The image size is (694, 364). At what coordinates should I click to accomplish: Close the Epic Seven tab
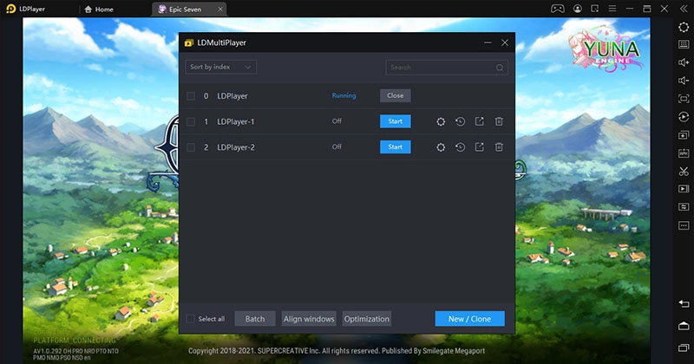pos(220,9)
